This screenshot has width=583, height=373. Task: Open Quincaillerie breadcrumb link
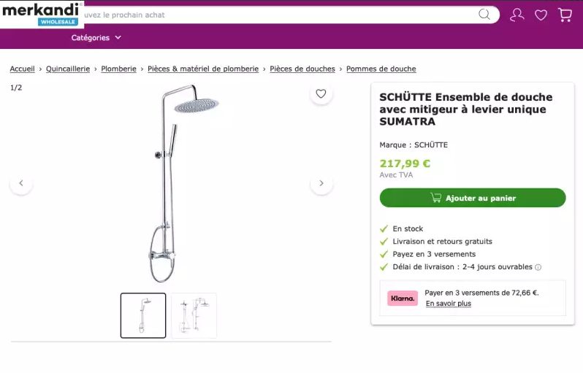(x=68, y=69)
